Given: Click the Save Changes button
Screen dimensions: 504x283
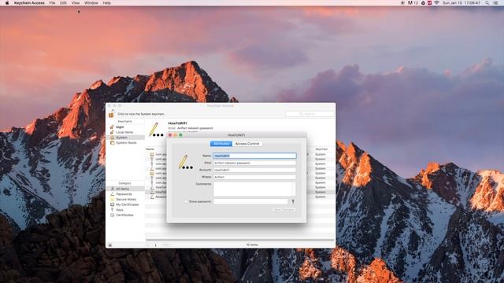Looking at the screenshot, I should [x=284, y=210].
